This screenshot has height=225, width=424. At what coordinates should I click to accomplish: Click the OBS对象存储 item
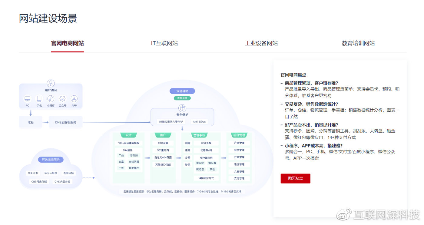click(x=39, y=182)
